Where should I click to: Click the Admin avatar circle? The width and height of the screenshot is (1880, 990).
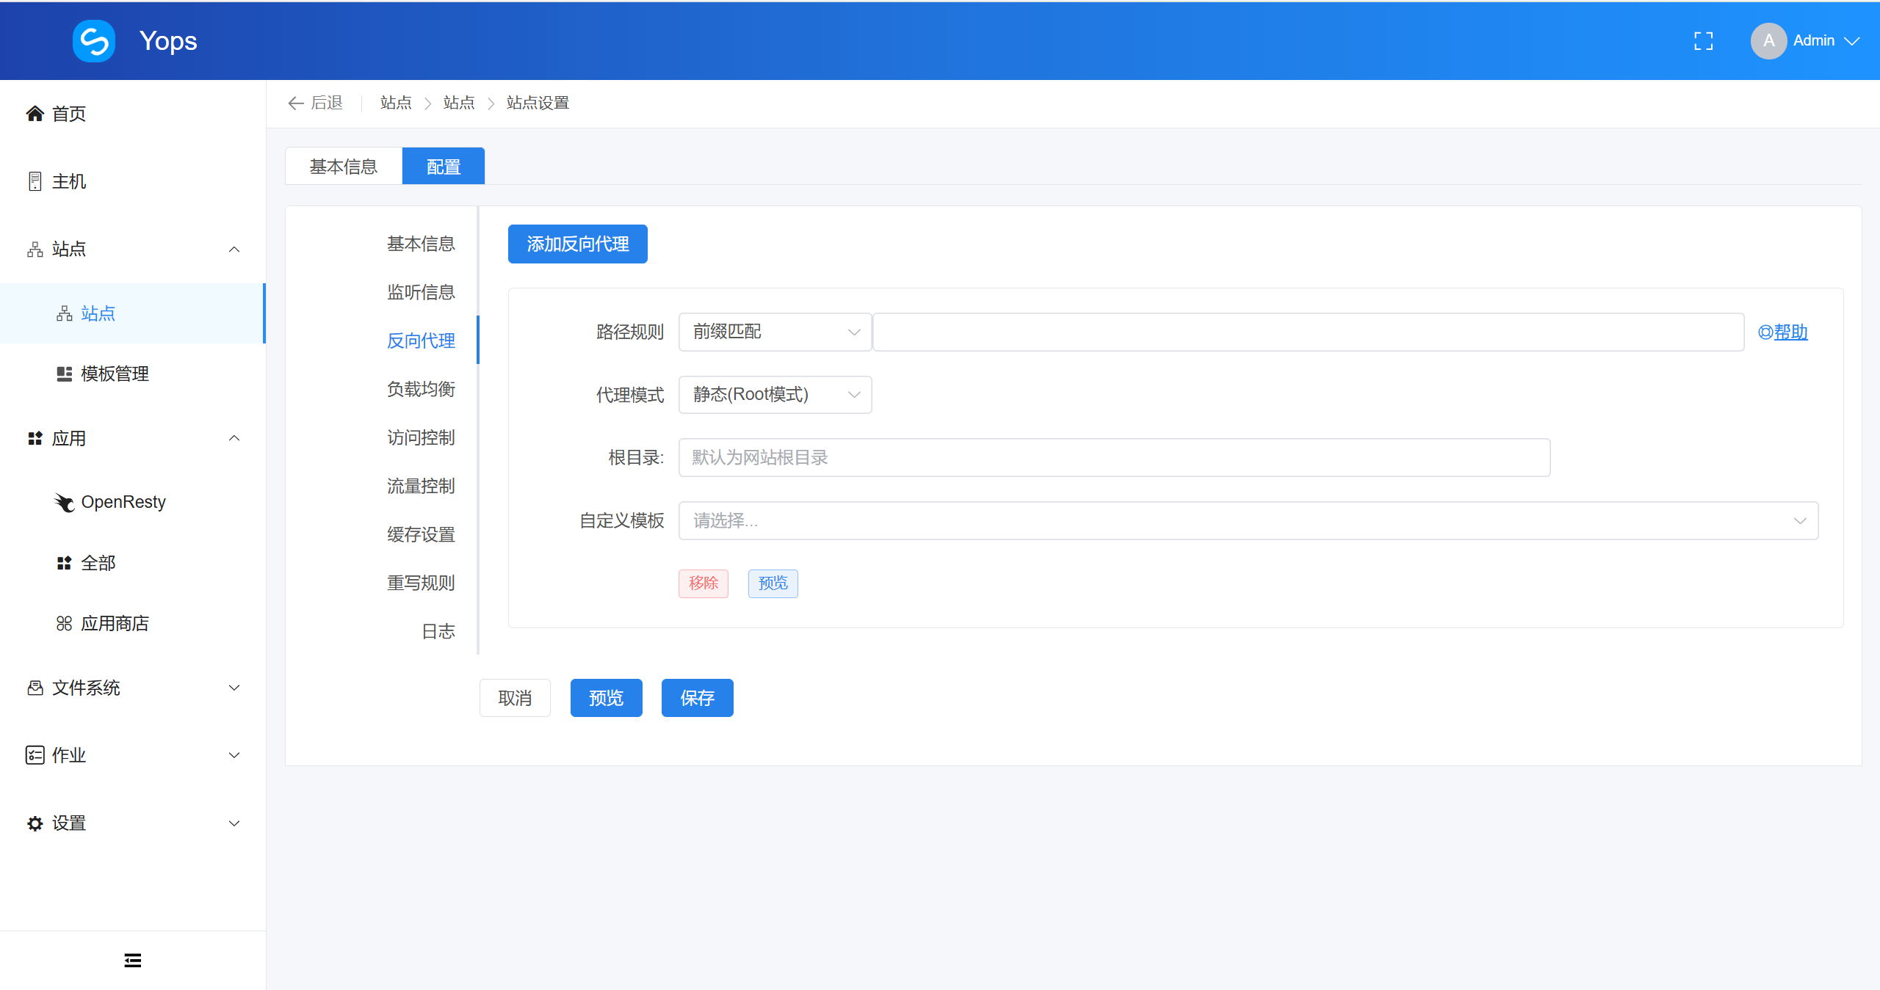(x=1768, y=41)
